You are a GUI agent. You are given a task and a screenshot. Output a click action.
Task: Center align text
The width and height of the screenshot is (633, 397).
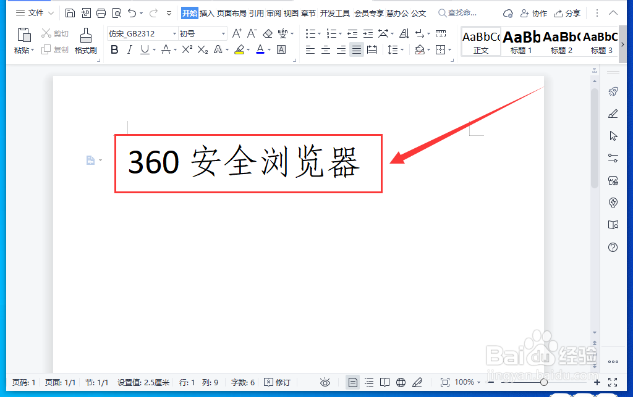[x=325, y=49]
